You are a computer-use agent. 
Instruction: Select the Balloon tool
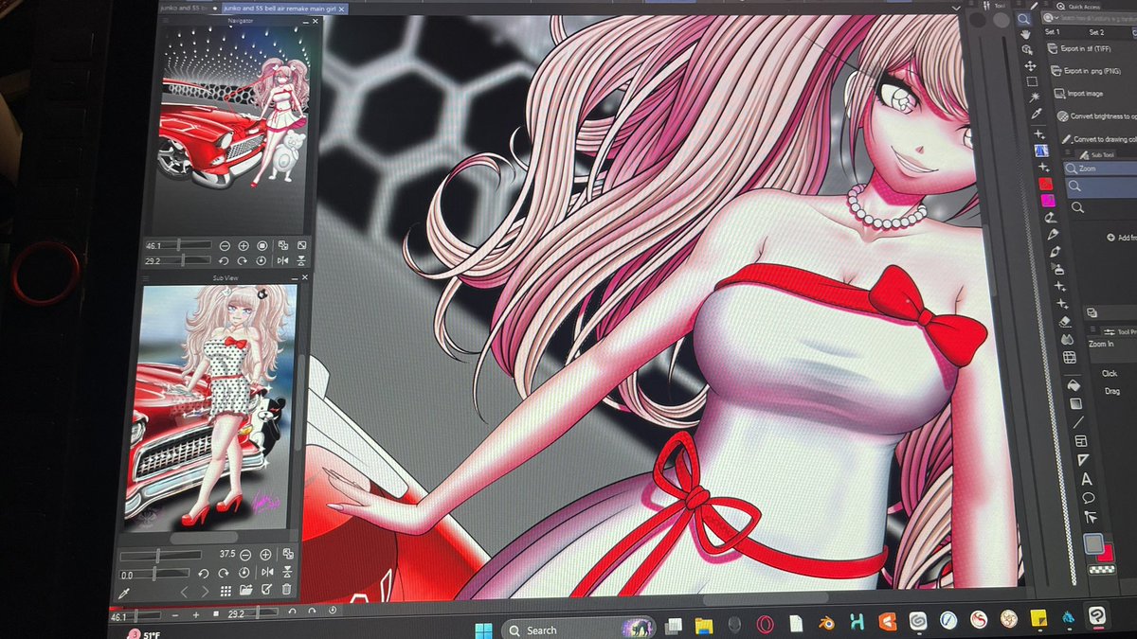[1089, 497]
